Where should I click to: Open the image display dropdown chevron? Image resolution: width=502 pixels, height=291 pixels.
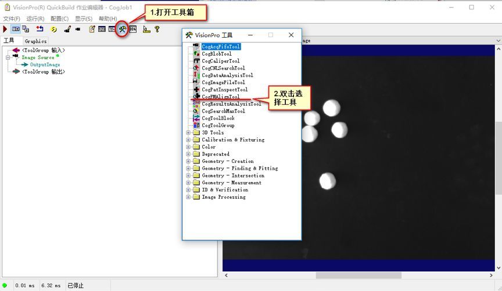click(x=498, y=41)
